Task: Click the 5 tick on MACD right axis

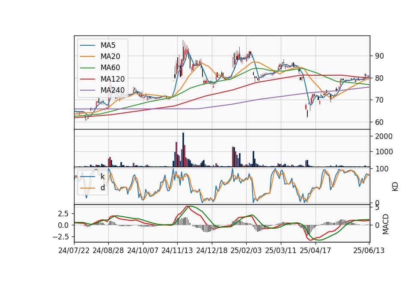Action: point(378,208)
